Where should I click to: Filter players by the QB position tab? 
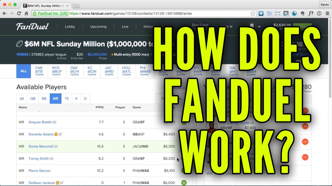[33, 99]
